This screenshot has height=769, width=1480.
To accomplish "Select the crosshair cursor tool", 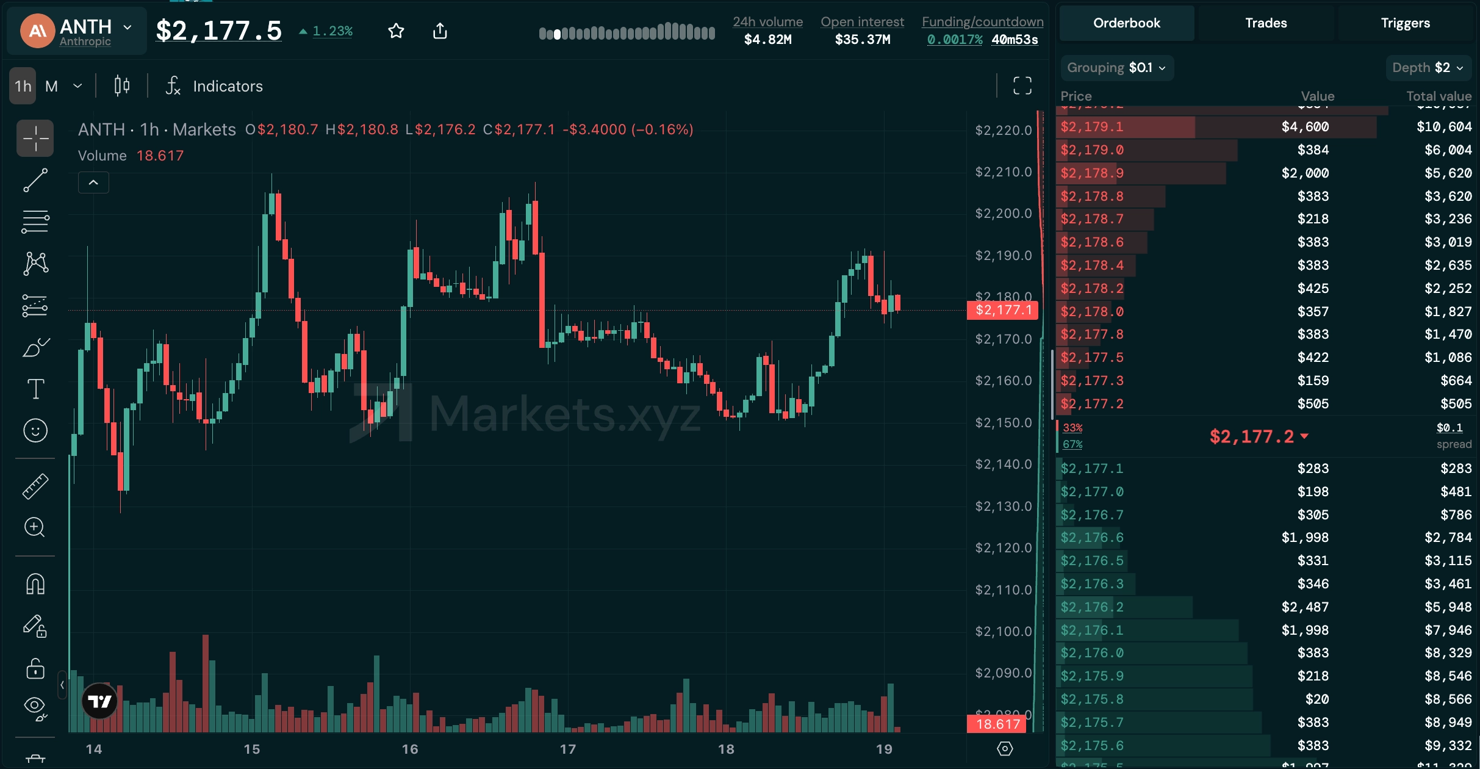I will point(35,139).
